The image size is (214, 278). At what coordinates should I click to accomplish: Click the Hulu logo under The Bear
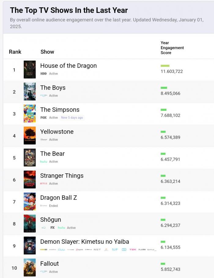point(44,161)
